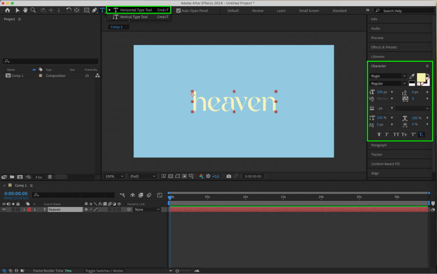The height and width of the screenshot is (274, 437).
Task: Apply Faux Italic in the Character panel
Action: [x=386, y=134]
